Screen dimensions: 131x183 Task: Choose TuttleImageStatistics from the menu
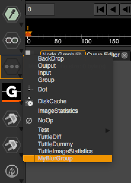click(68, 151)
